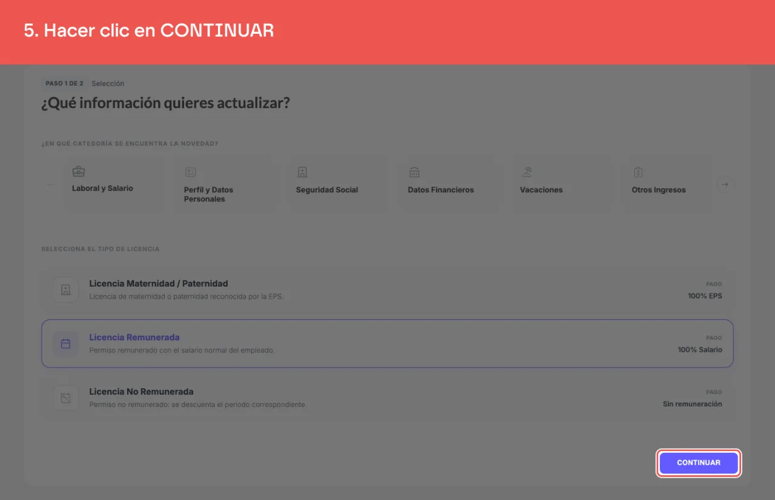Click the 'SELECCIONA EL TIPO DE LICENCIA' label

tap(101, 249)
